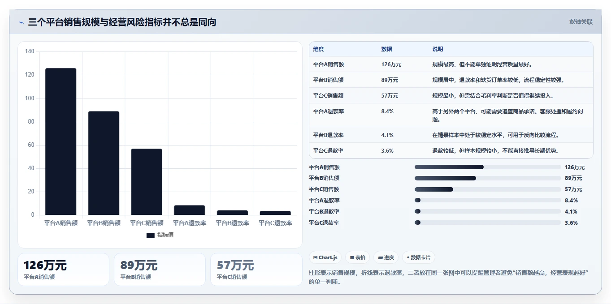Click the 平台C退款率 bar in the chart

pyautogui.click(x=275, y=213)
